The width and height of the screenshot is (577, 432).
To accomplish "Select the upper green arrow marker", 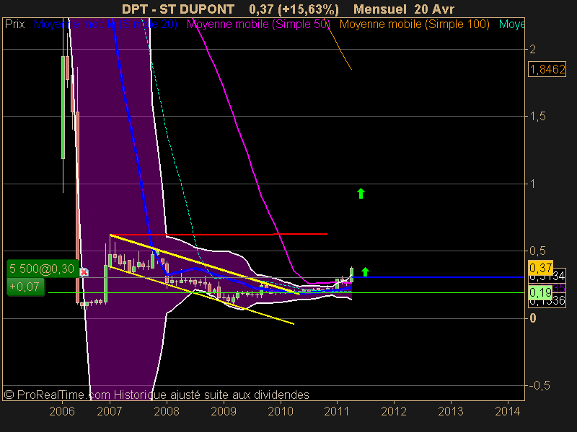I will 361,193.
